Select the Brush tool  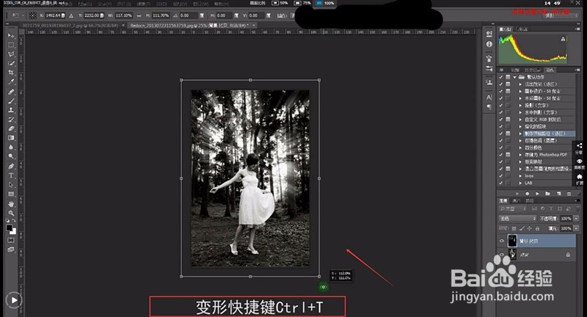(x=11, y=101)
